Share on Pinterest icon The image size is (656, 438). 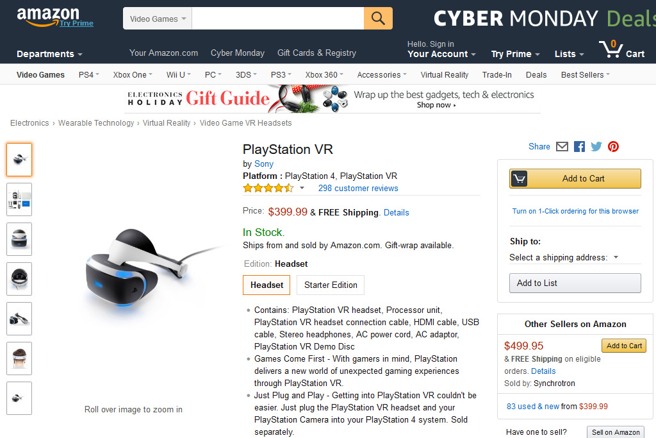613,147
